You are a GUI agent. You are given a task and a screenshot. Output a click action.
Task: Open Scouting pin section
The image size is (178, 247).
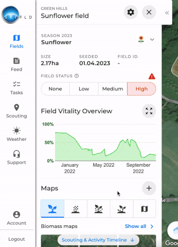coord(17,111)
